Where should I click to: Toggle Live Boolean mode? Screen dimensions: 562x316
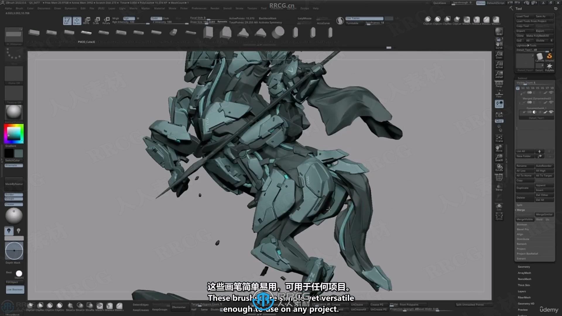point(15,289)
